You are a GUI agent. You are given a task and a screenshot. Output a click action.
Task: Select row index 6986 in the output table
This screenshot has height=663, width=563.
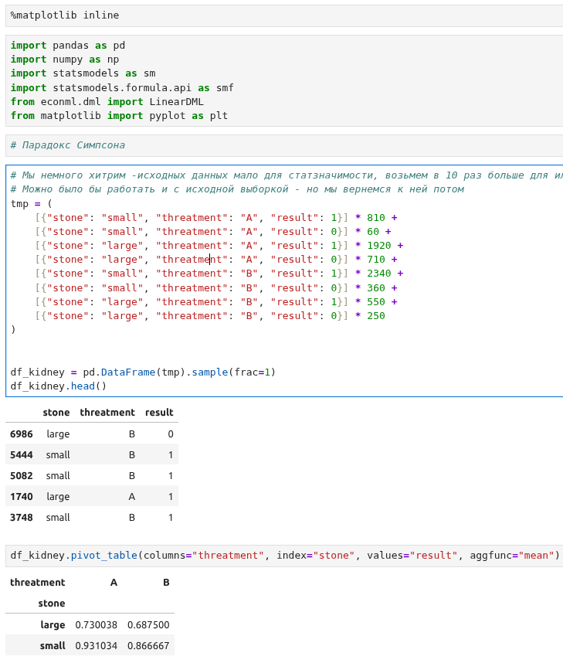click(22, 434)
